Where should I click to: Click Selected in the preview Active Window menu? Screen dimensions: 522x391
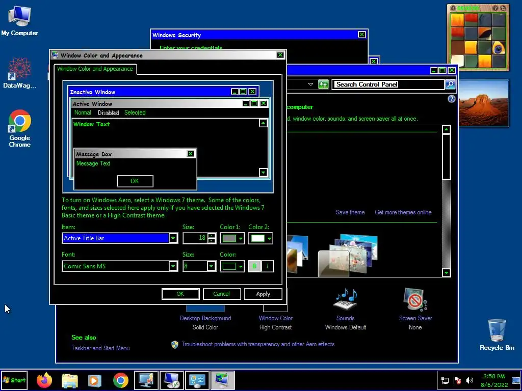tap(135, 113)
